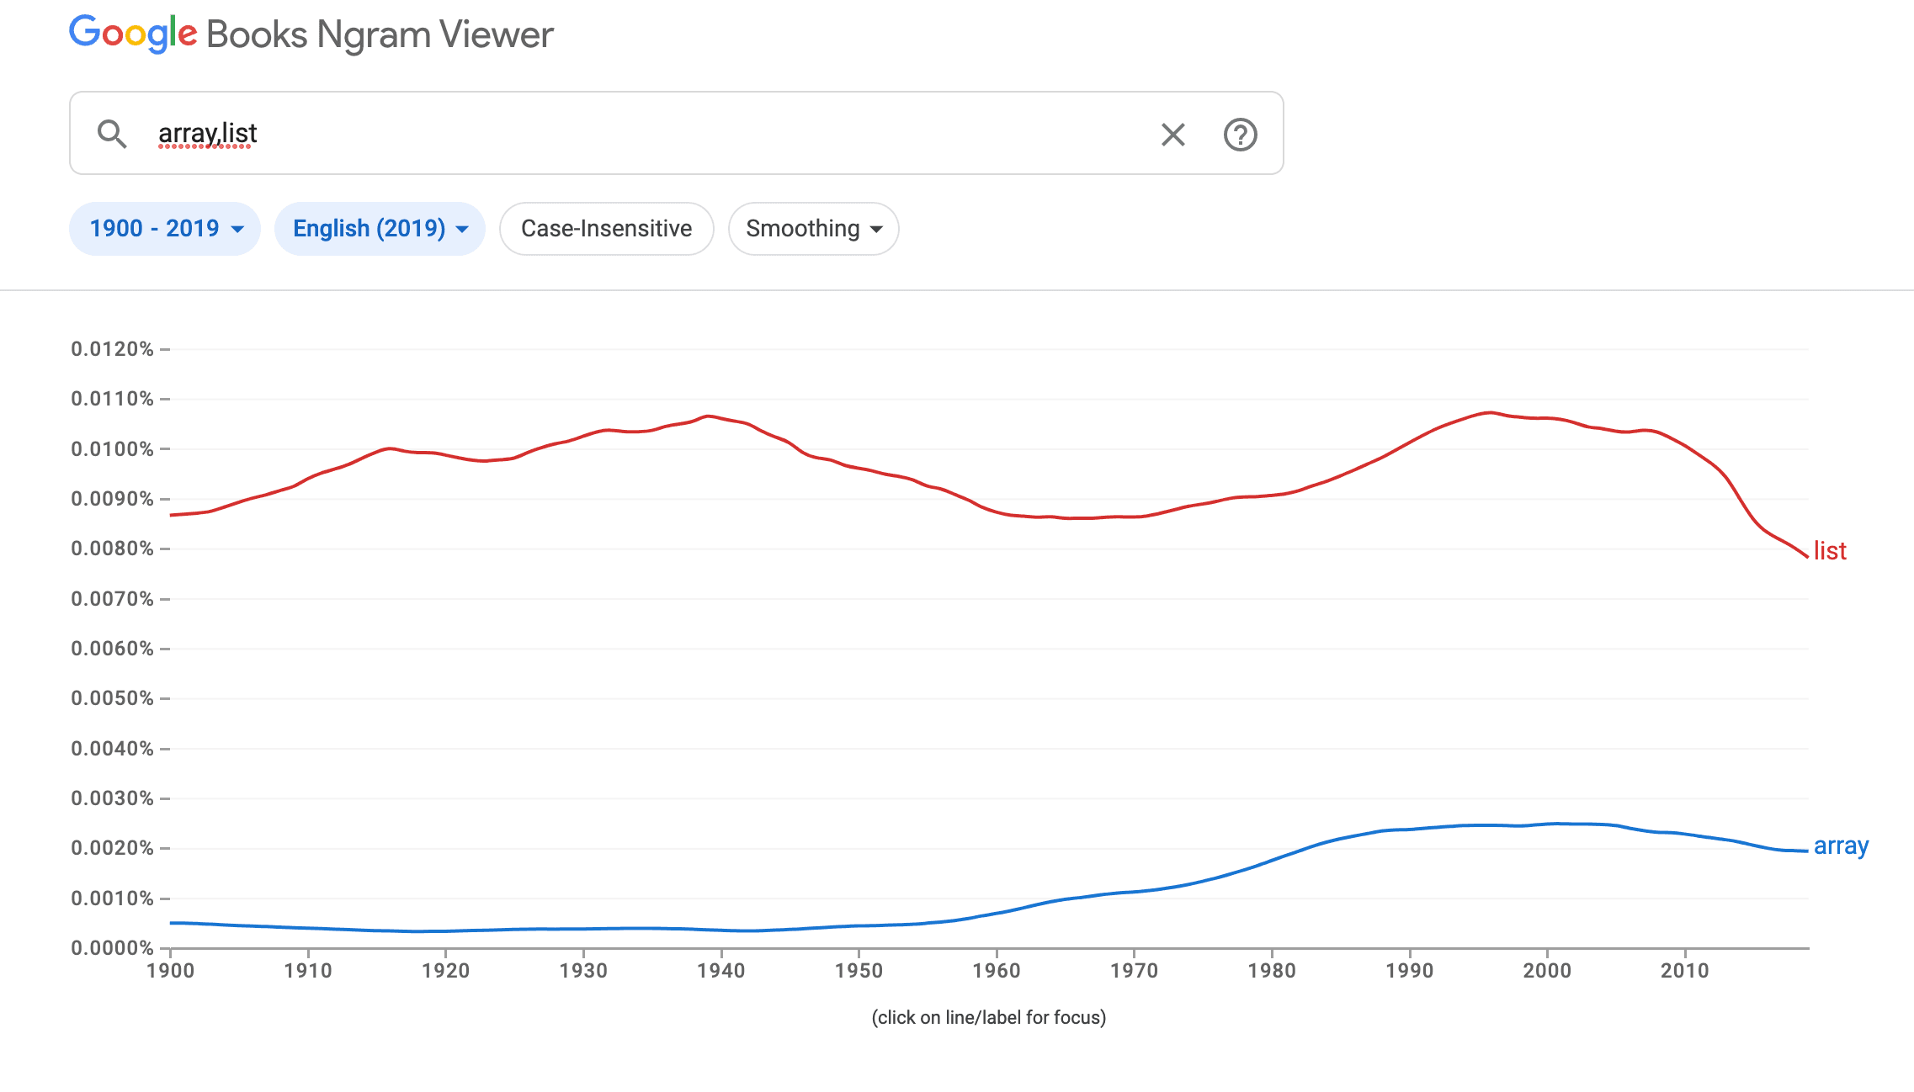The width and height of the screenshot is (1914, 1092).
Task: Select the blue 'array' line label
Action: (1843, 847)
